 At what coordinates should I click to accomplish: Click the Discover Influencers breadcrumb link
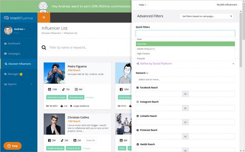coord(51,33)
